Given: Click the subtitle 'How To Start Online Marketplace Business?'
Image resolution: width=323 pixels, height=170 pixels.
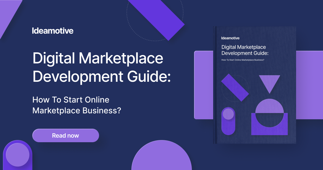Looking at the screenshot, I should pyautogui.click(x=76, y=105).
